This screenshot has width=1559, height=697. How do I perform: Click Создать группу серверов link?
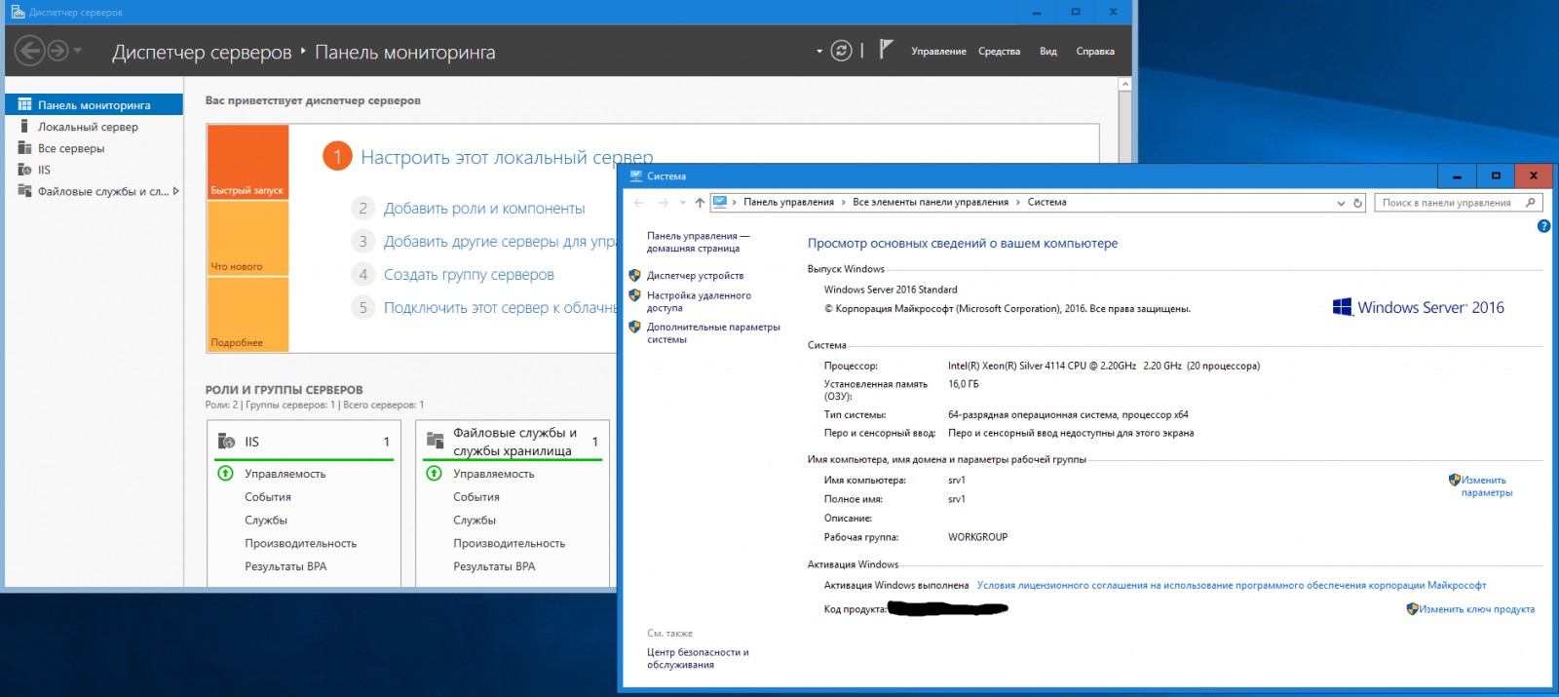469,275
